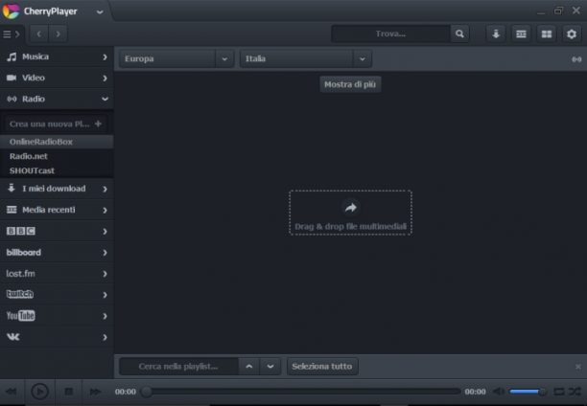The height and width of the screenshot is (406, 587).
Task: Toggle shuffle mode
Action: pyautogui.click(x=575, y=392)
